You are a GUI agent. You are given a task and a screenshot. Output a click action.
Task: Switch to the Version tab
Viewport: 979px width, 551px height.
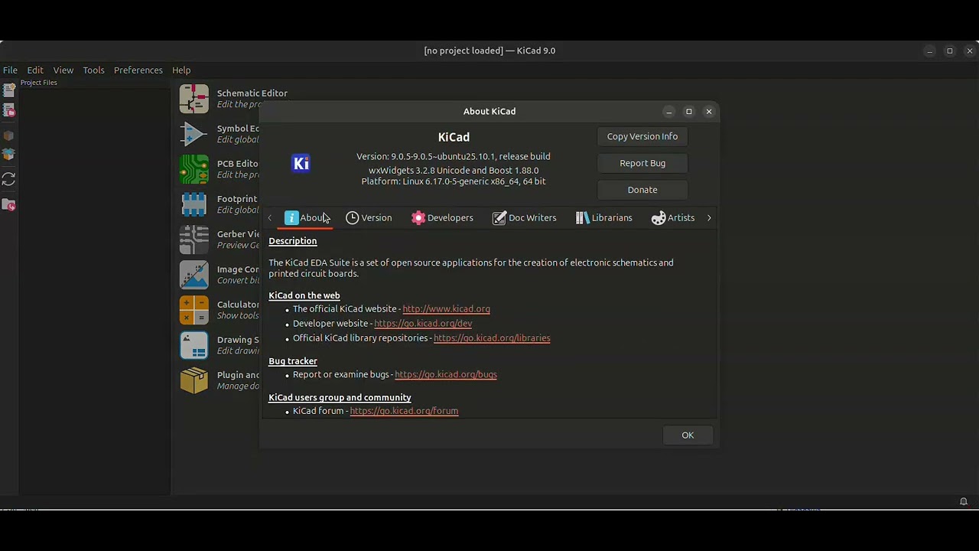[369, 218]
